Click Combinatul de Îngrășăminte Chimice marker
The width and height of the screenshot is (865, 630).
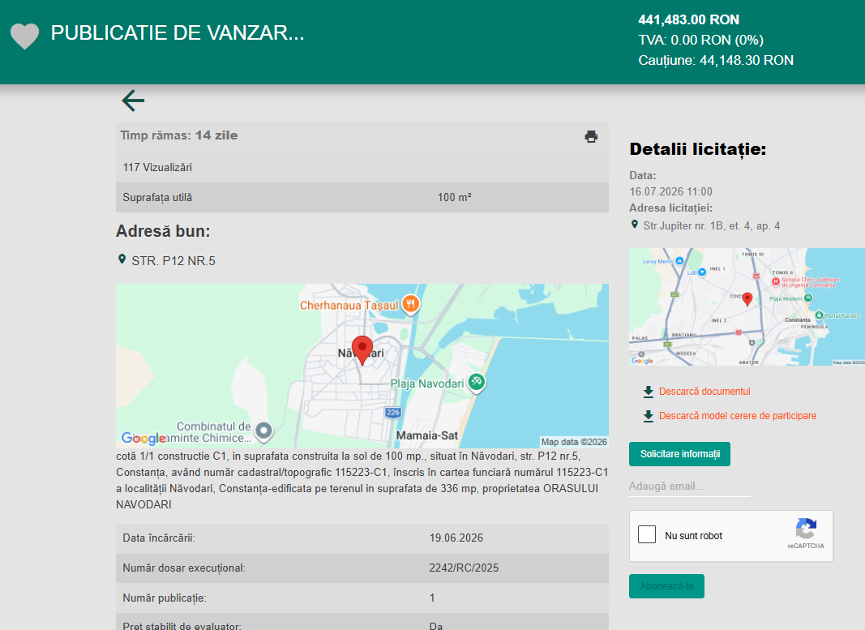264,431
